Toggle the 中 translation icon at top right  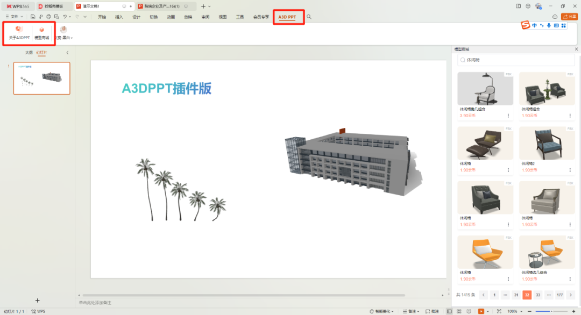tap(535, 24)
